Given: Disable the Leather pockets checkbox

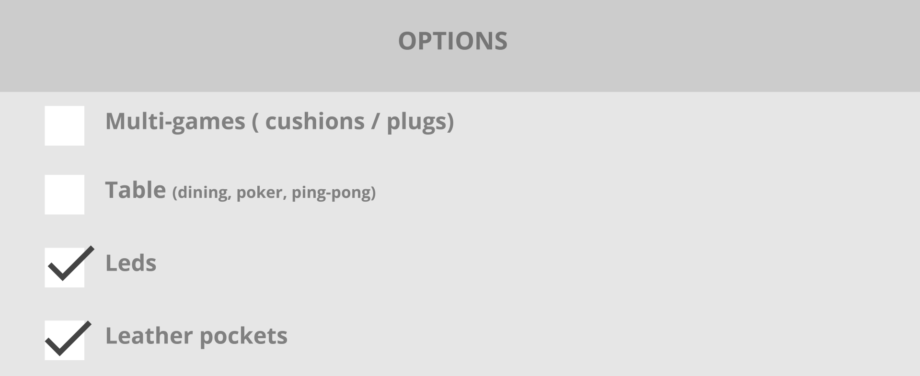Looking at the screenshot, I should [65, 341].
